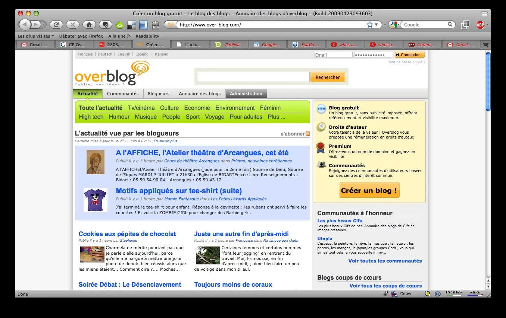Viewport: 506px width, 318px height.
Task: Click the Connexion login button
Action: (x=410, y=55)
